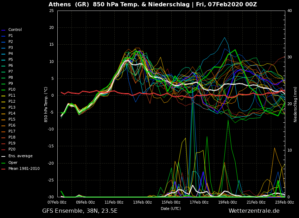The image size is (299, 218).
Task: Click the 20 tick on the Niederschlag axis
Action: click(290, 104)
